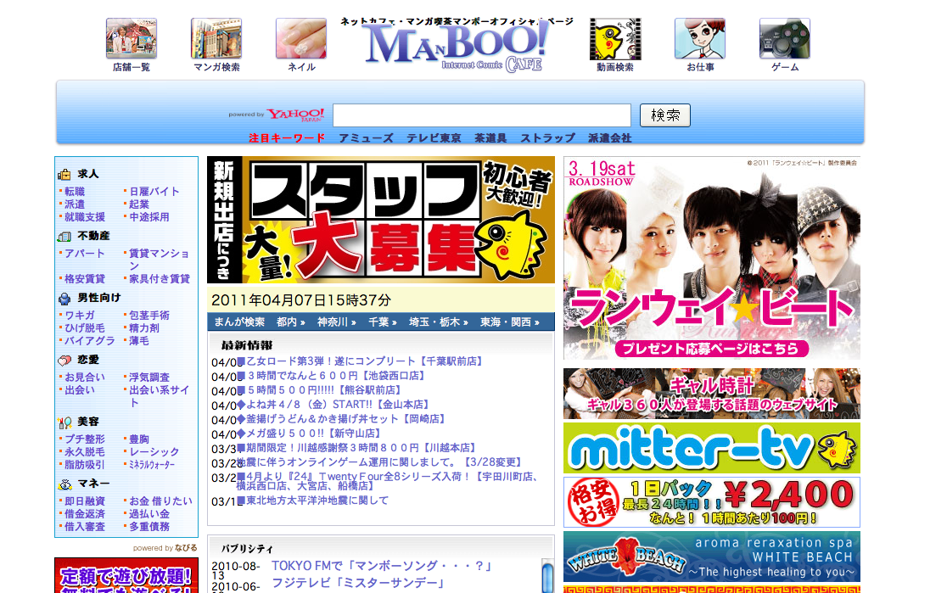947x593 pixels.
Task: Open the ゲーム game controller icon
Action: coord(785,38)
